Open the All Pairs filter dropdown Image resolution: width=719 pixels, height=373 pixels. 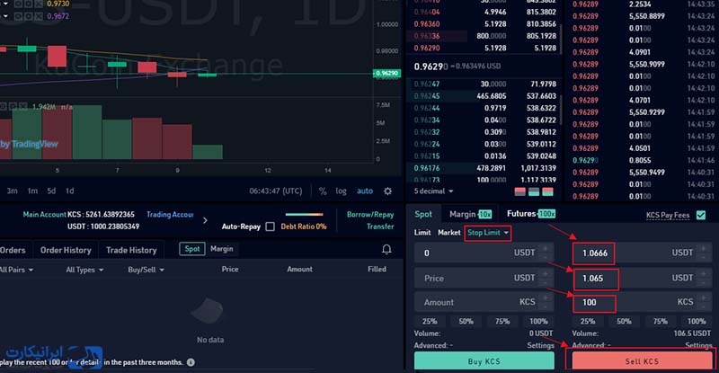(16, 270)
